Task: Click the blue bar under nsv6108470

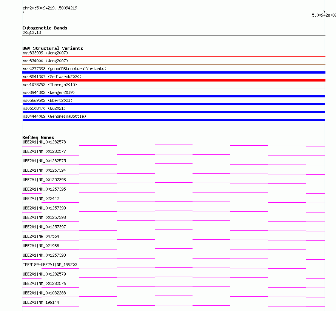Action: tap(174, 112)
